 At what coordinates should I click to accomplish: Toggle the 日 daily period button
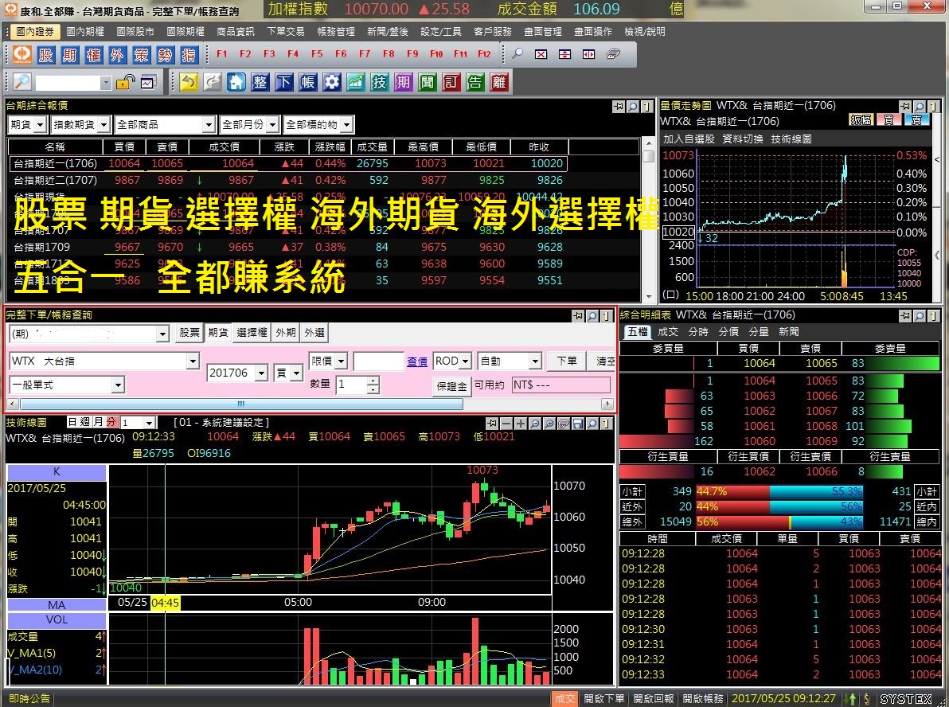click(72, 421)
